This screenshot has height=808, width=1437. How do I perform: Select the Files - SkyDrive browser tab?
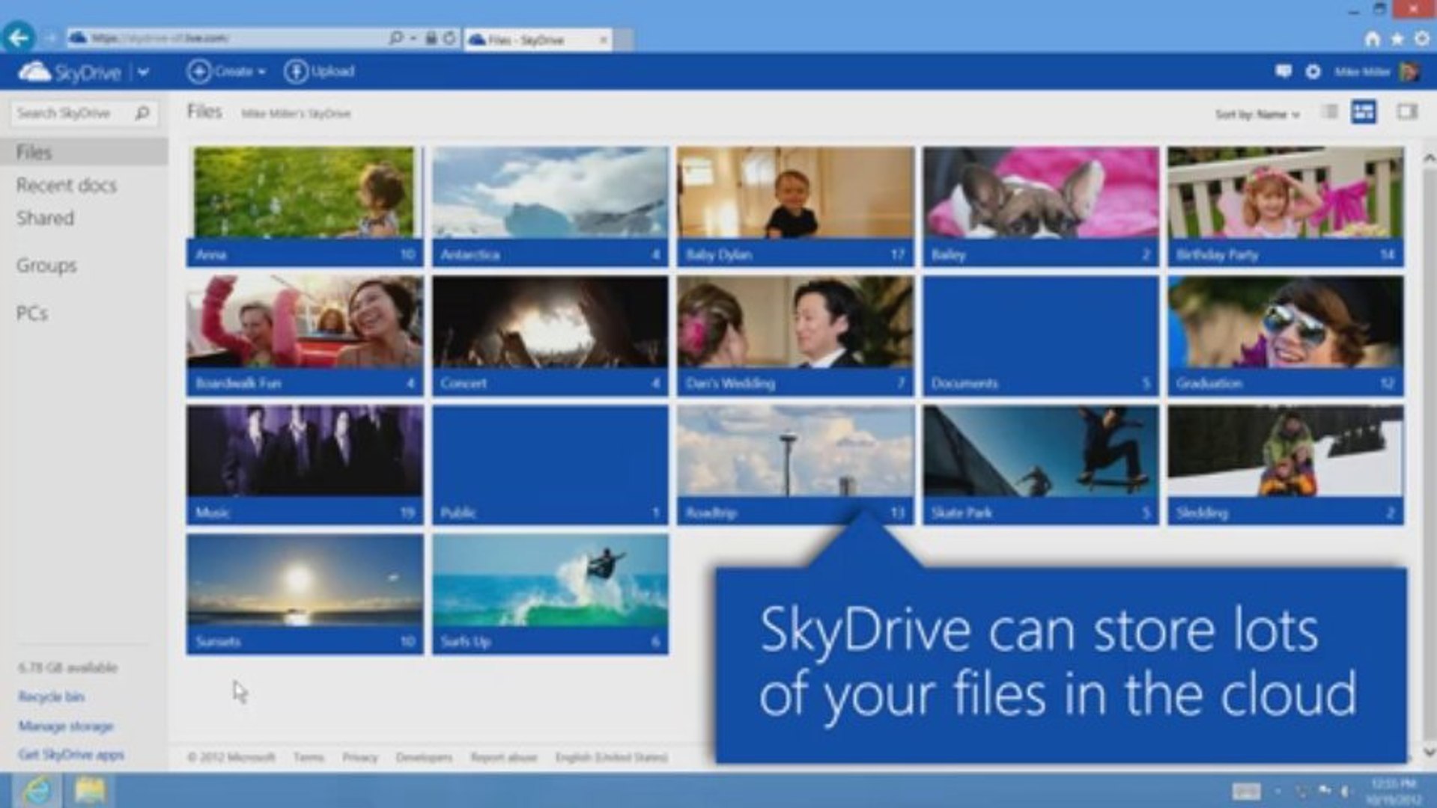tap(532, 39)
